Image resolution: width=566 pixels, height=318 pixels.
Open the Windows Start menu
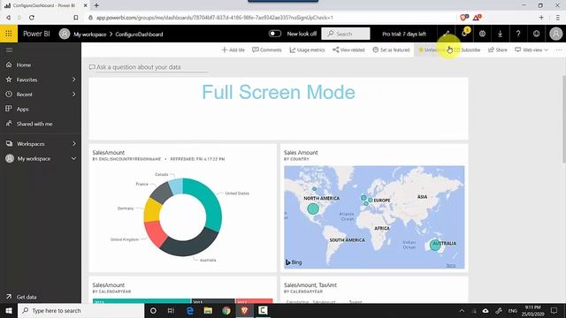click(x=9, y=310)
